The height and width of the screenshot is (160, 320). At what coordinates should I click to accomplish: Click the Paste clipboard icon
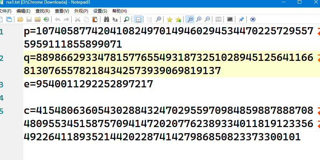[95, 19]
